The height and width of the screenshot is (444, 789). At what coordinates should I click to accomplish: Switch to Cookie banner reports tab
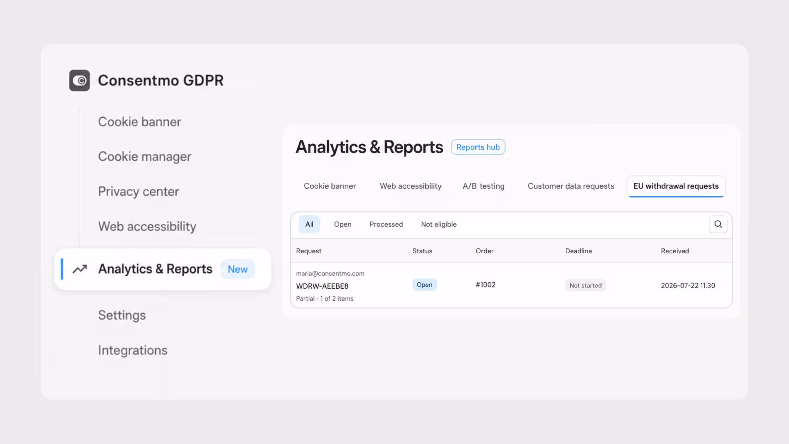[330, 186]
